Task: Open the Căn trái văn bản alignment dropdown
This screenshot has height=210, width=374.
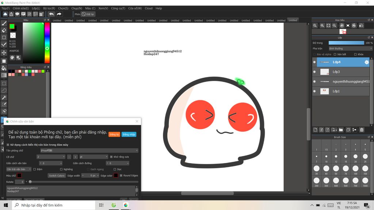Action: coord(19,169)
